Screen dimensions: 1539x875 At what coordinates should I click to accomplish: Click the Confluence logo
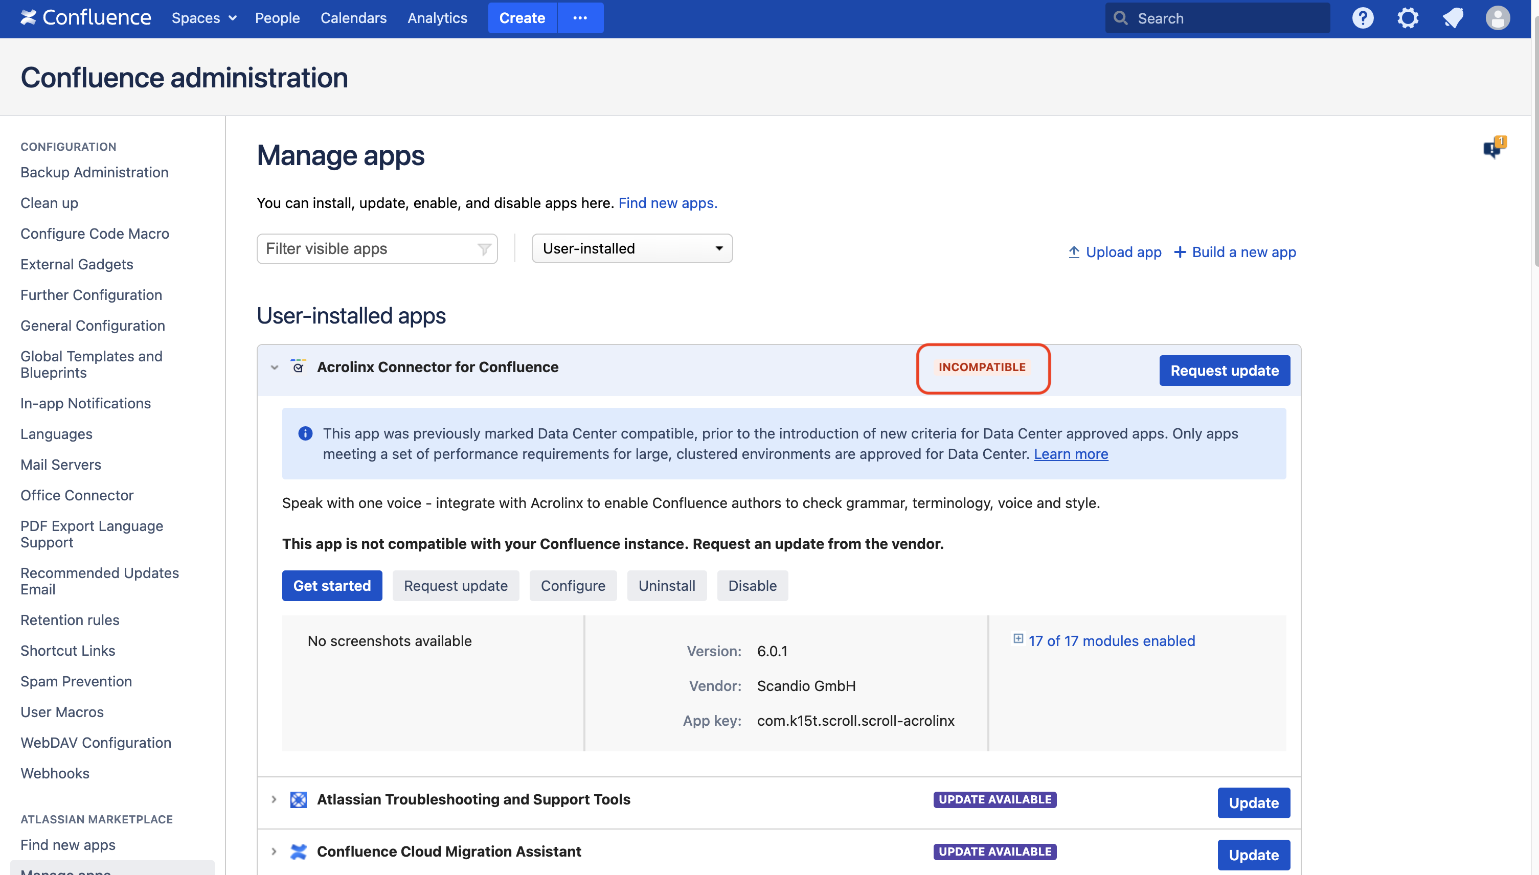85,18
